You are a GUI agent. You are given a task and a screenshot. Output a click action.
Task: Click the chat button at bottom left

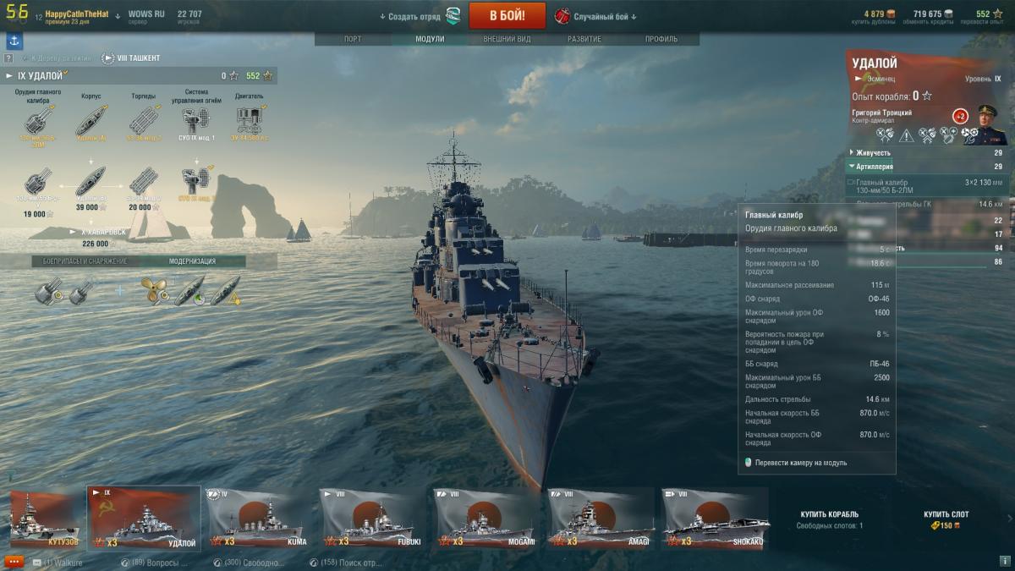point(13,562)
